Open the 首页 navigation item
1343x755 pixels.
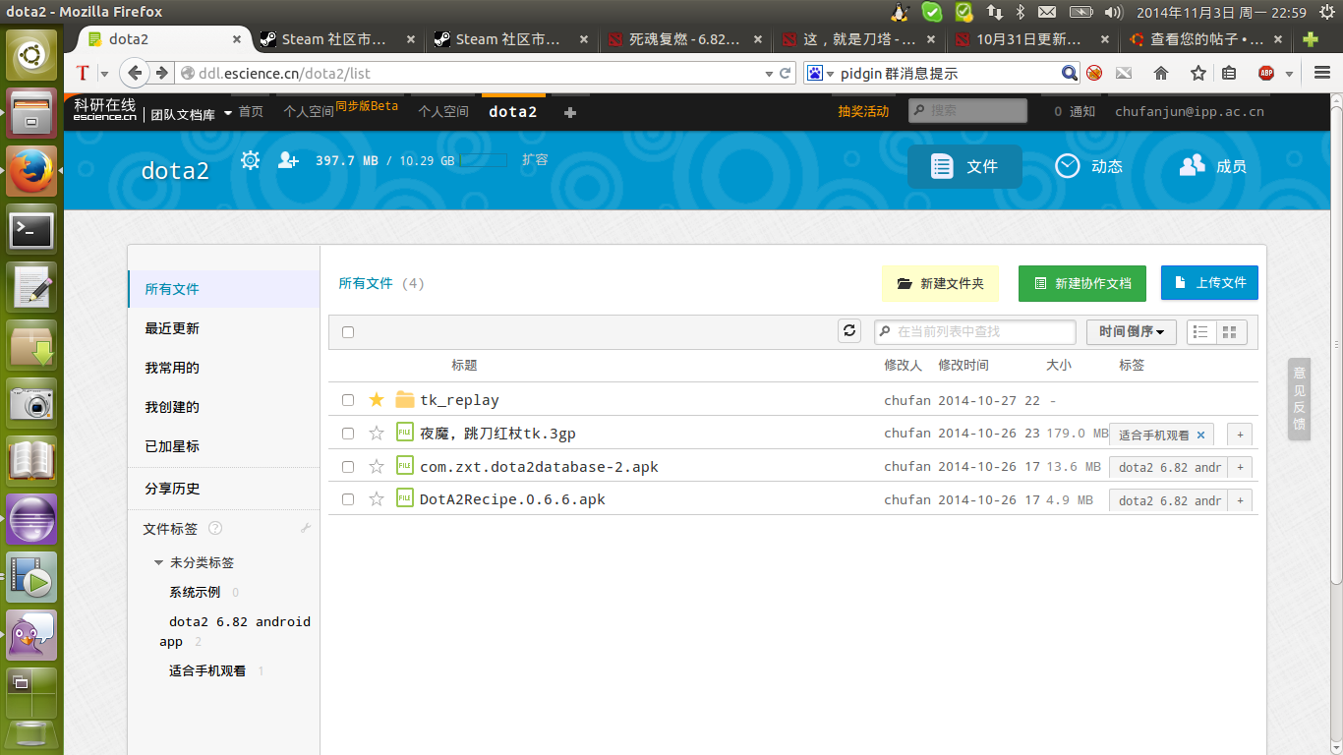tap(251, 112)
